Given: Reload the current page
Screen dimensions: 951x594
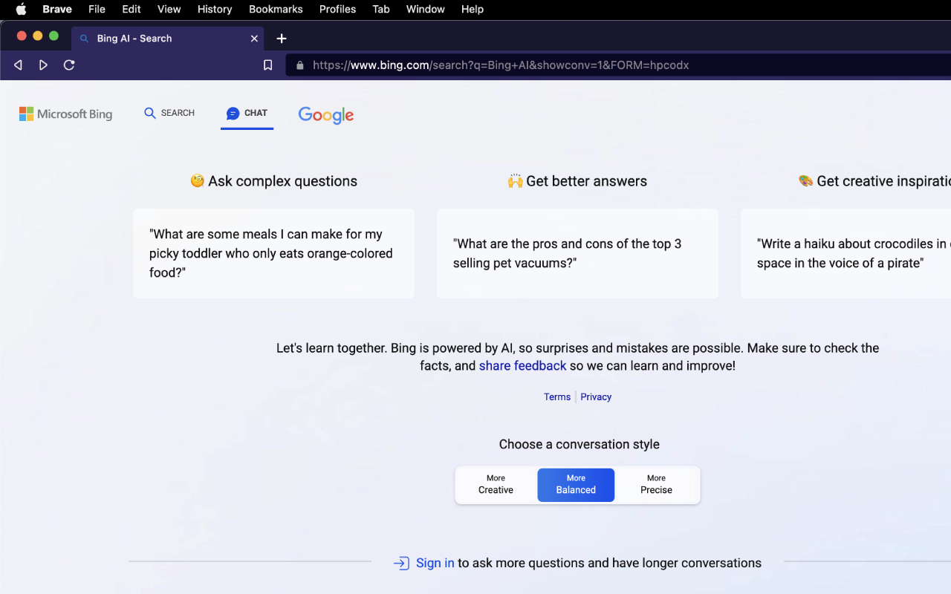Looking at the screenshot, I should tap(69, 65).
